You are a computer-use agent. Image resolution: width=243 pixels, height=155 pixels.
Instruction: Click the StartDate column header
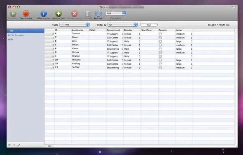tap(149, 30)
